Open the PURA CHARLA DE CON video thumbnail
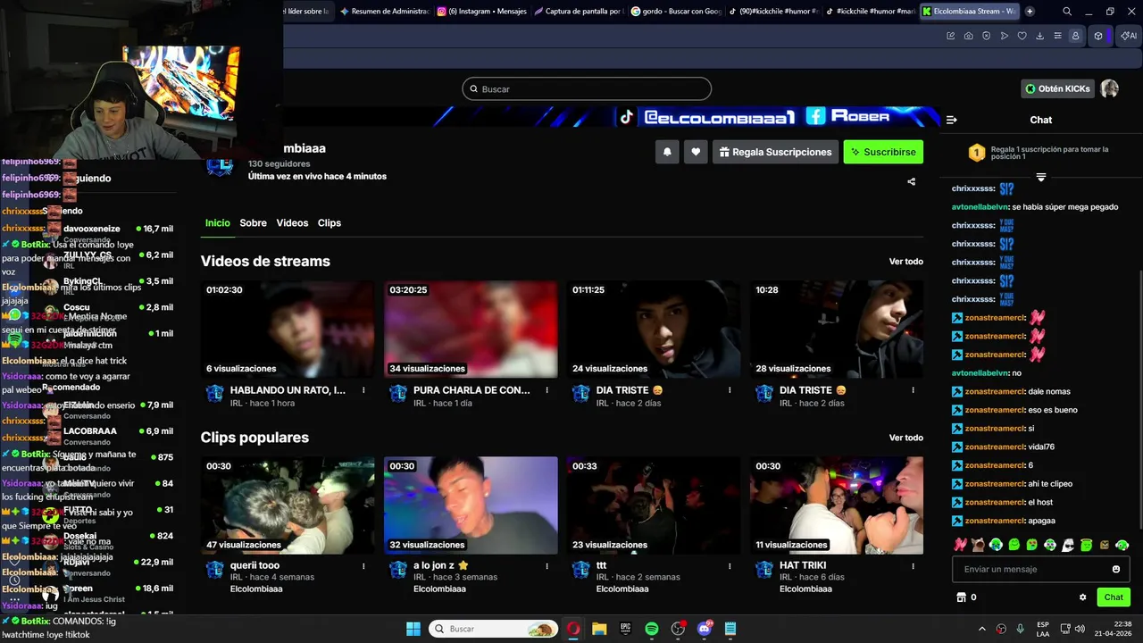1143x643 pixels. coord(471,330)
